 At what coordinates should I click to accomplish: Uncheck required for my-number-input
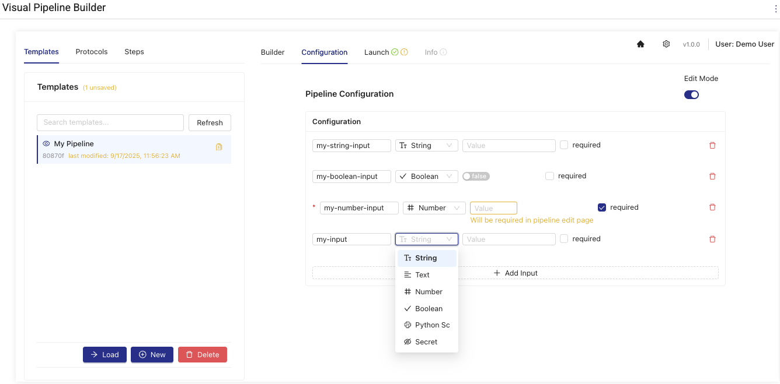(602, 207)
